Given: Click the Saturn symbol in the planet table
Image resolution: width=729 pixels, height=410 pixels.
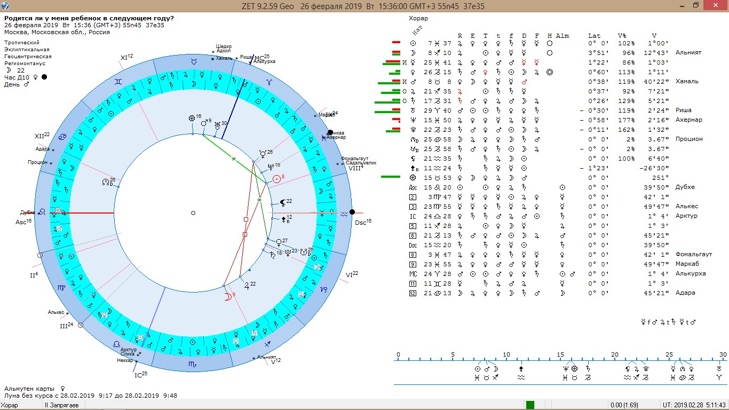Looking at the screenshot, I should click(x=413, y=101).
